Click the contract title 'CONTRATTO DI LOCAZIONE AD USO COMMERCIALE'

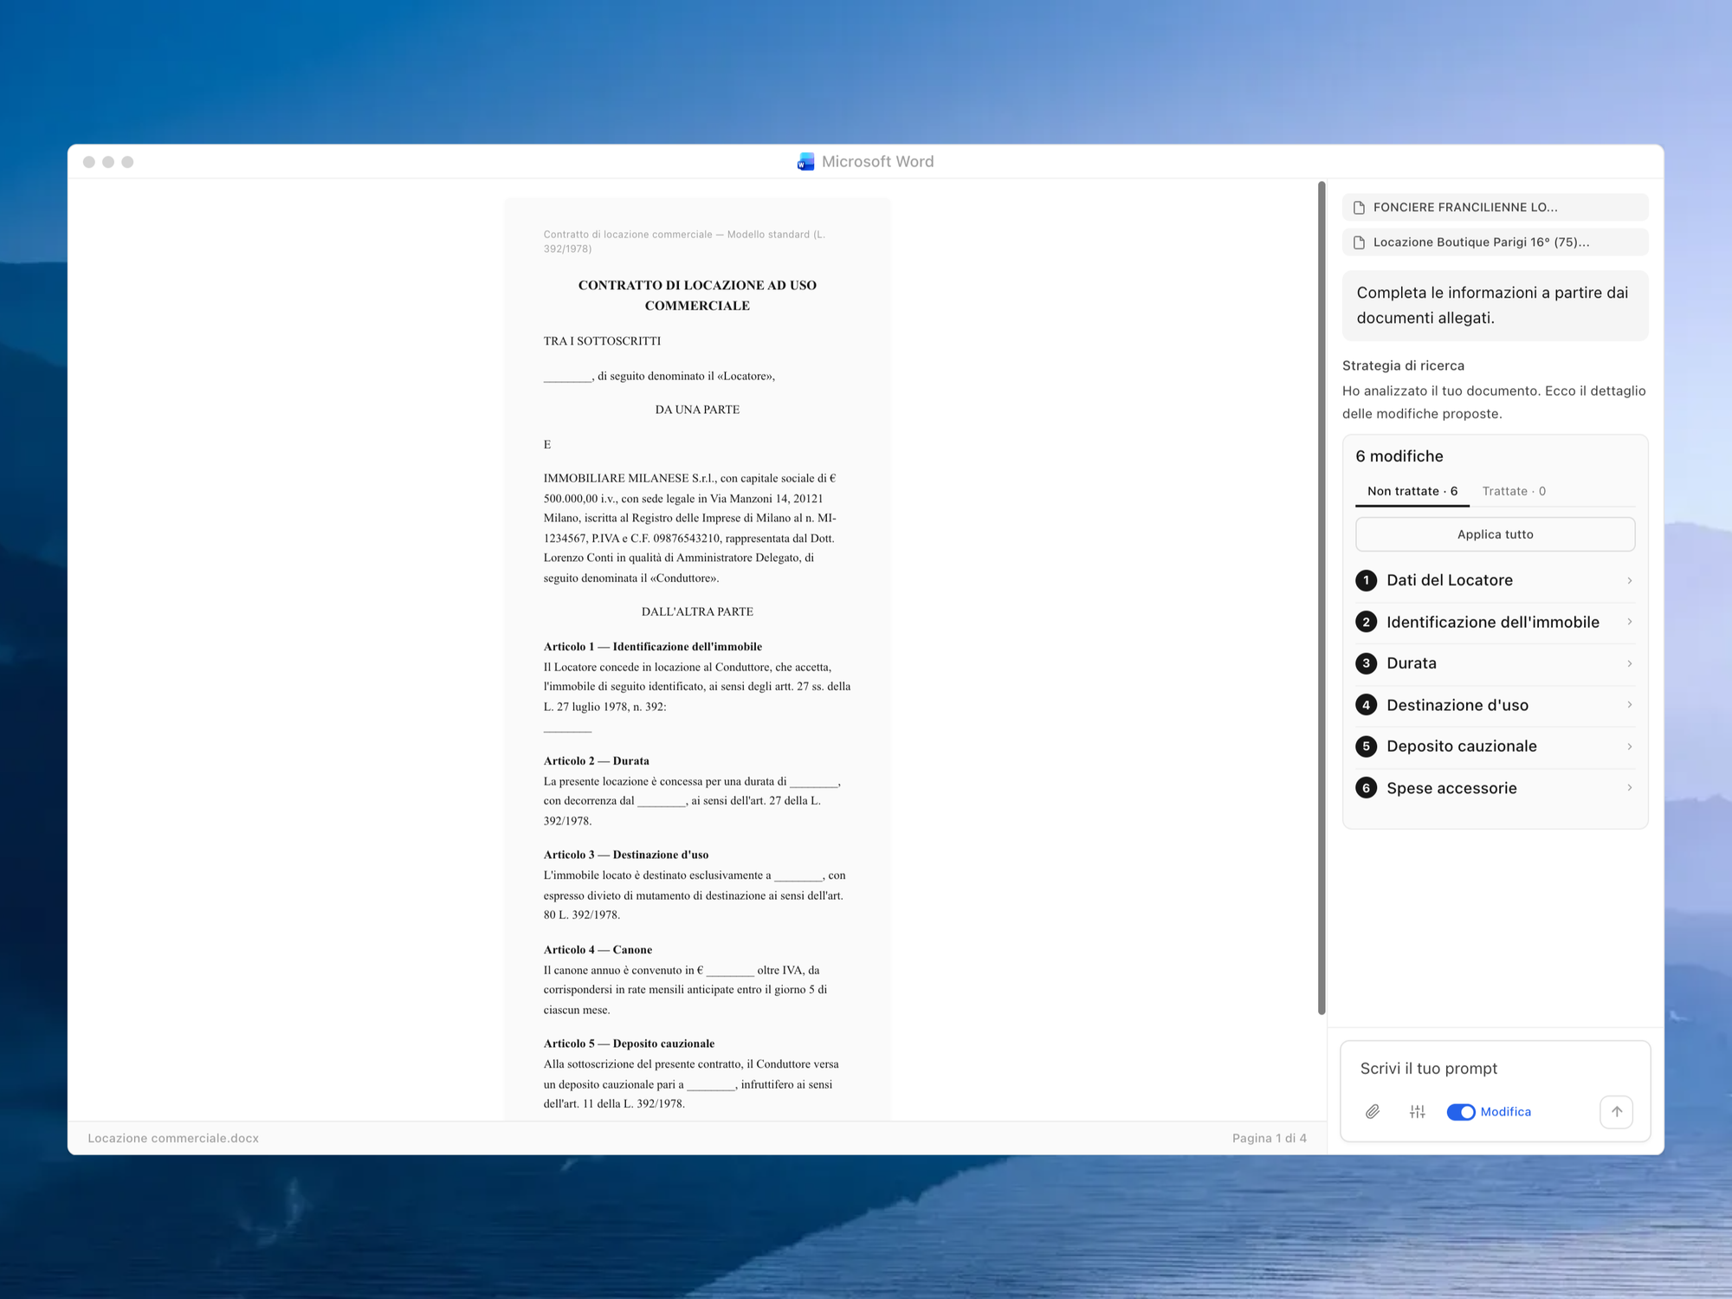tap(697, 295)
